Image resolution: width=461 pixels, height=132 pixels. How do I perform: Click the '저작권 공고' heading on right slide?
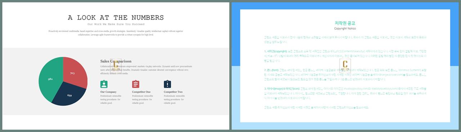click(345, 23)
